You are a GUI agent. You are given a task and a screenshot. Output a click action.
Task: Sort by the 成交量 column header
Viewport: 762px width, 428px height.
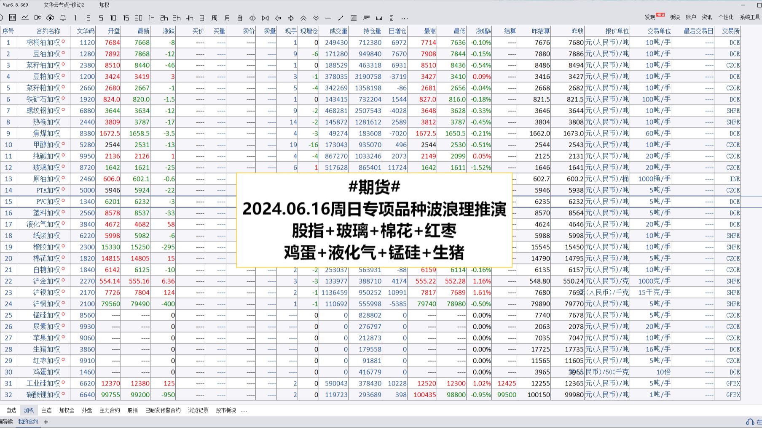tap(338, 31)
